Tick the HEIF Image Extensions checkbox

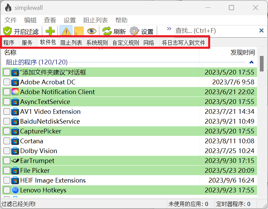(7, 180)
